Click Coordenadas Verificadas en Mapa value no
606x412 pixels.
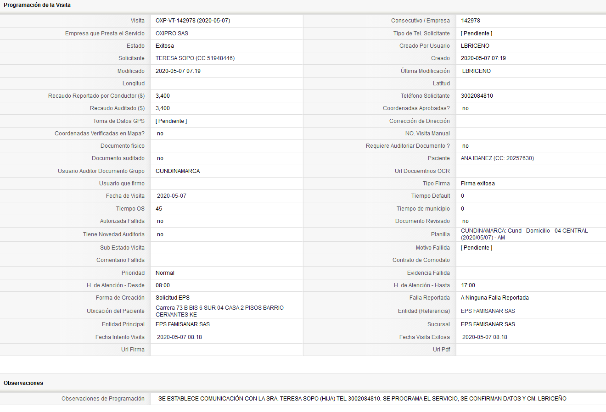pos(160,134)
